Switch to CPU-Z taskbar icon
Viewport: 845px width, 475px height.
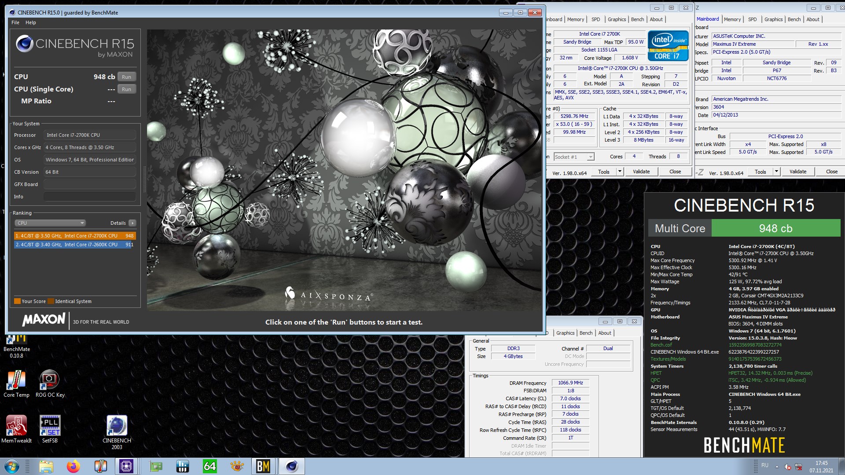coord(126,466)
